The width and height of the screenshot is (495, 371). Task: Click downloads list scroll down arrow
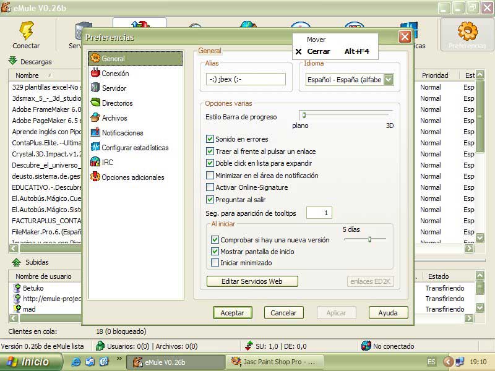point(480,237)
